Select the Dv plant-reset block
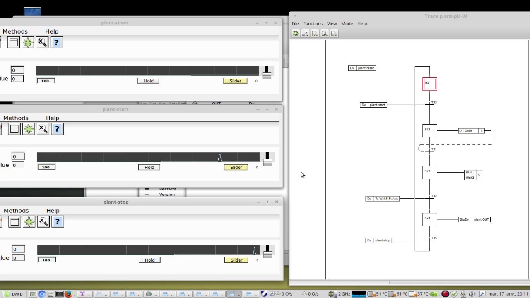530x298 pixels. point(362,68)
